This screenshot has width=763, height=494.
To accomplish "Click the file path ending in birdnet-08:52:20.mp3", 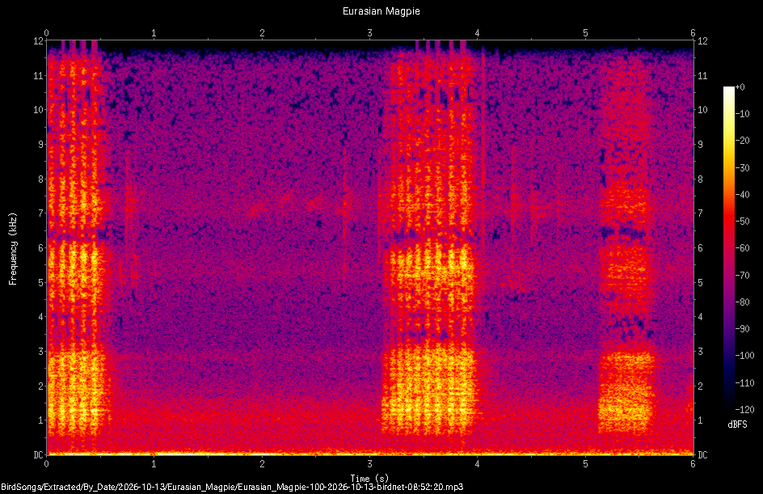I will (232, 487).
